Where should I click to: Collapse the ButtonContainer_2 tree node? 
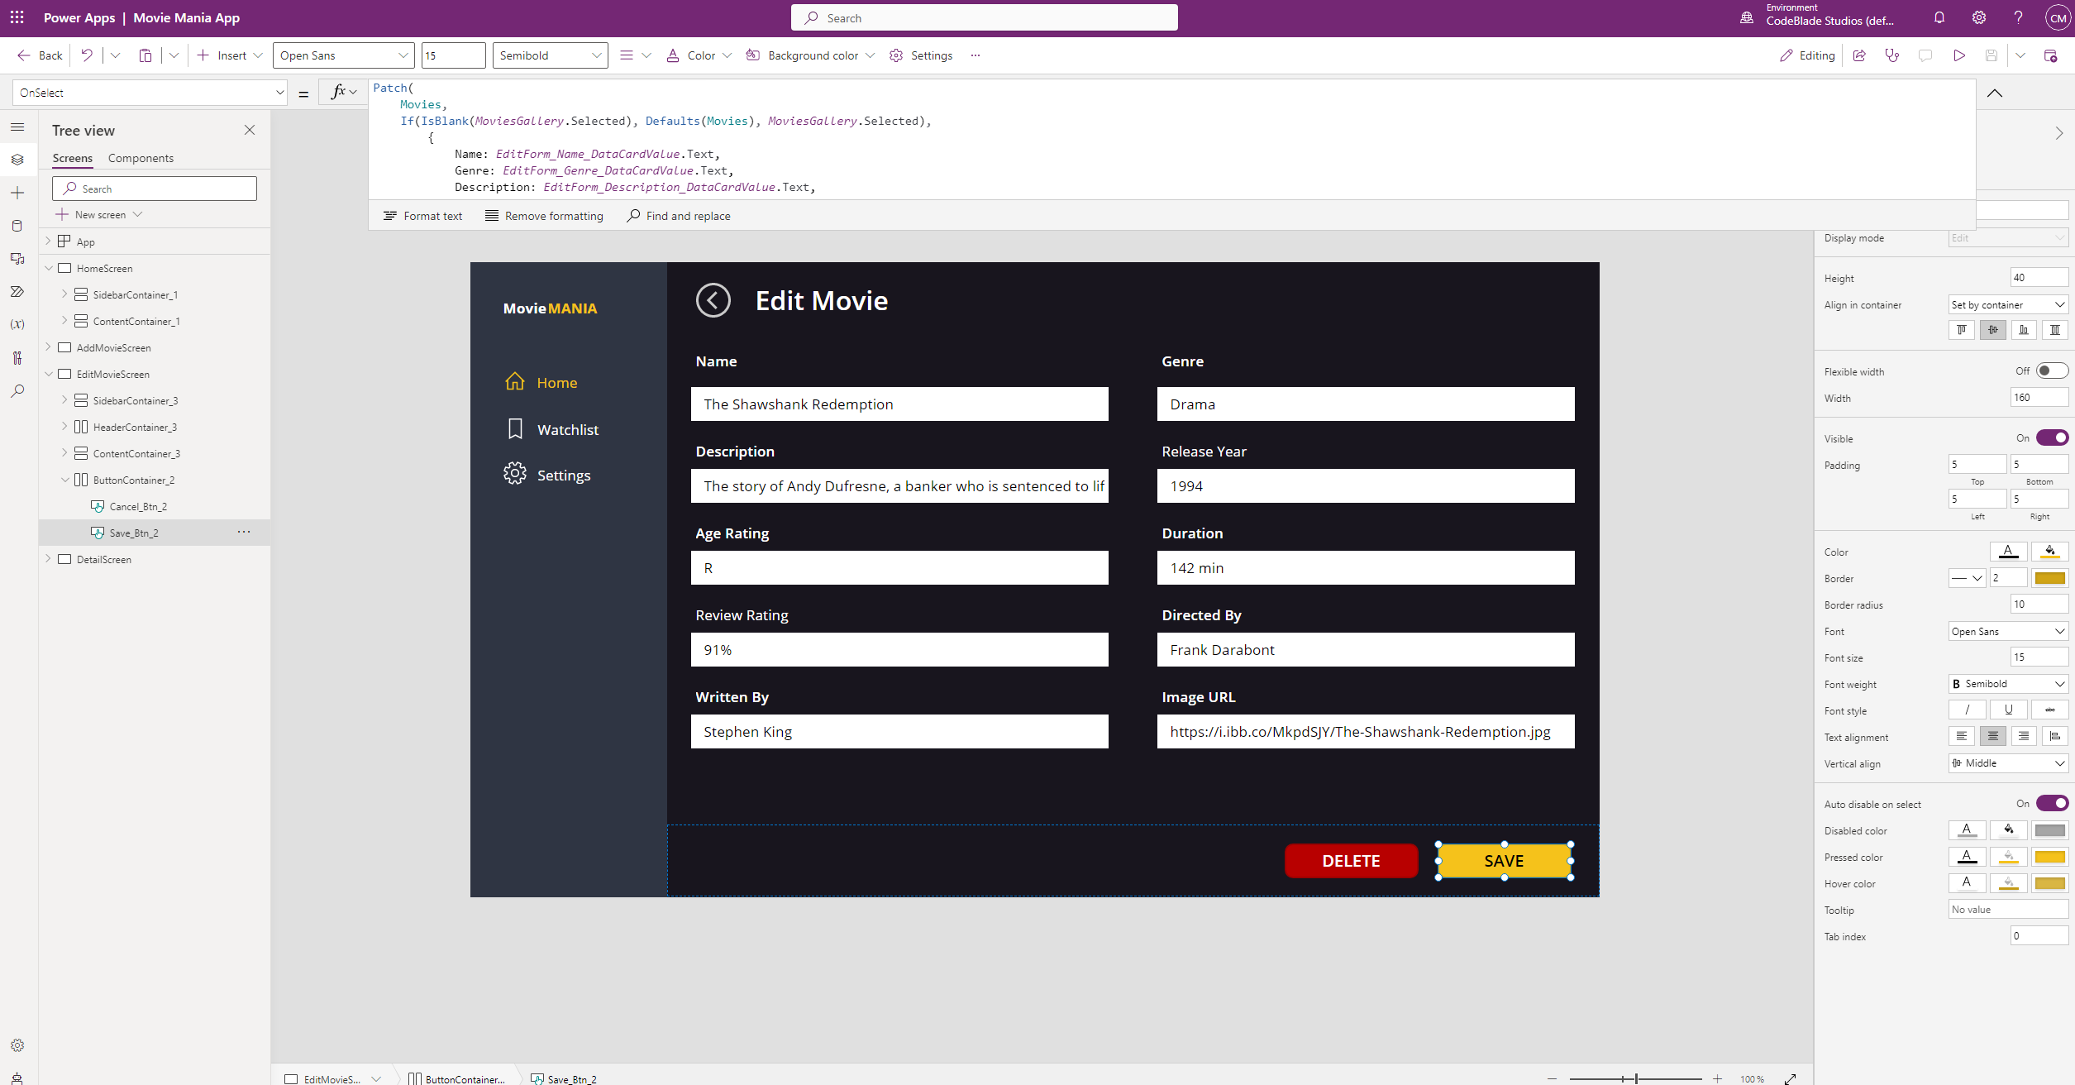(64, 480)
